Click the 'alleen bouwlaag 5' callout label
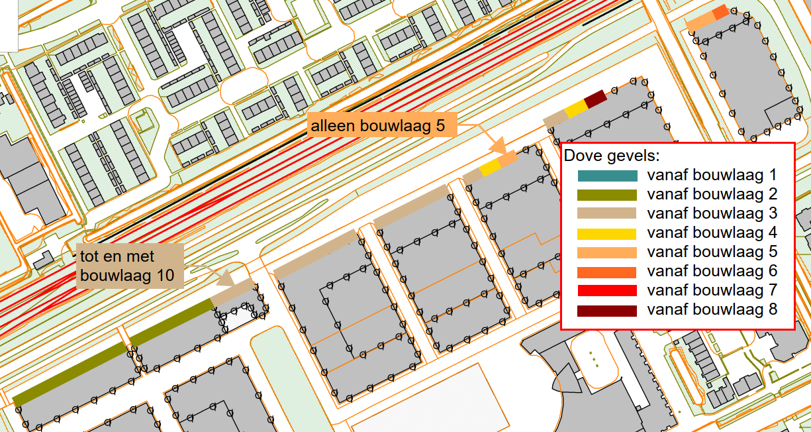811x432 pixels. pos(382,126)
